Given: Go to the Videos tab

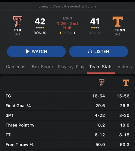Looking at the screenshot, I should tap(124, 67).
